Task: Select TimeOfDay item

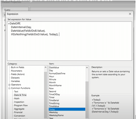Action: [54, 94]
